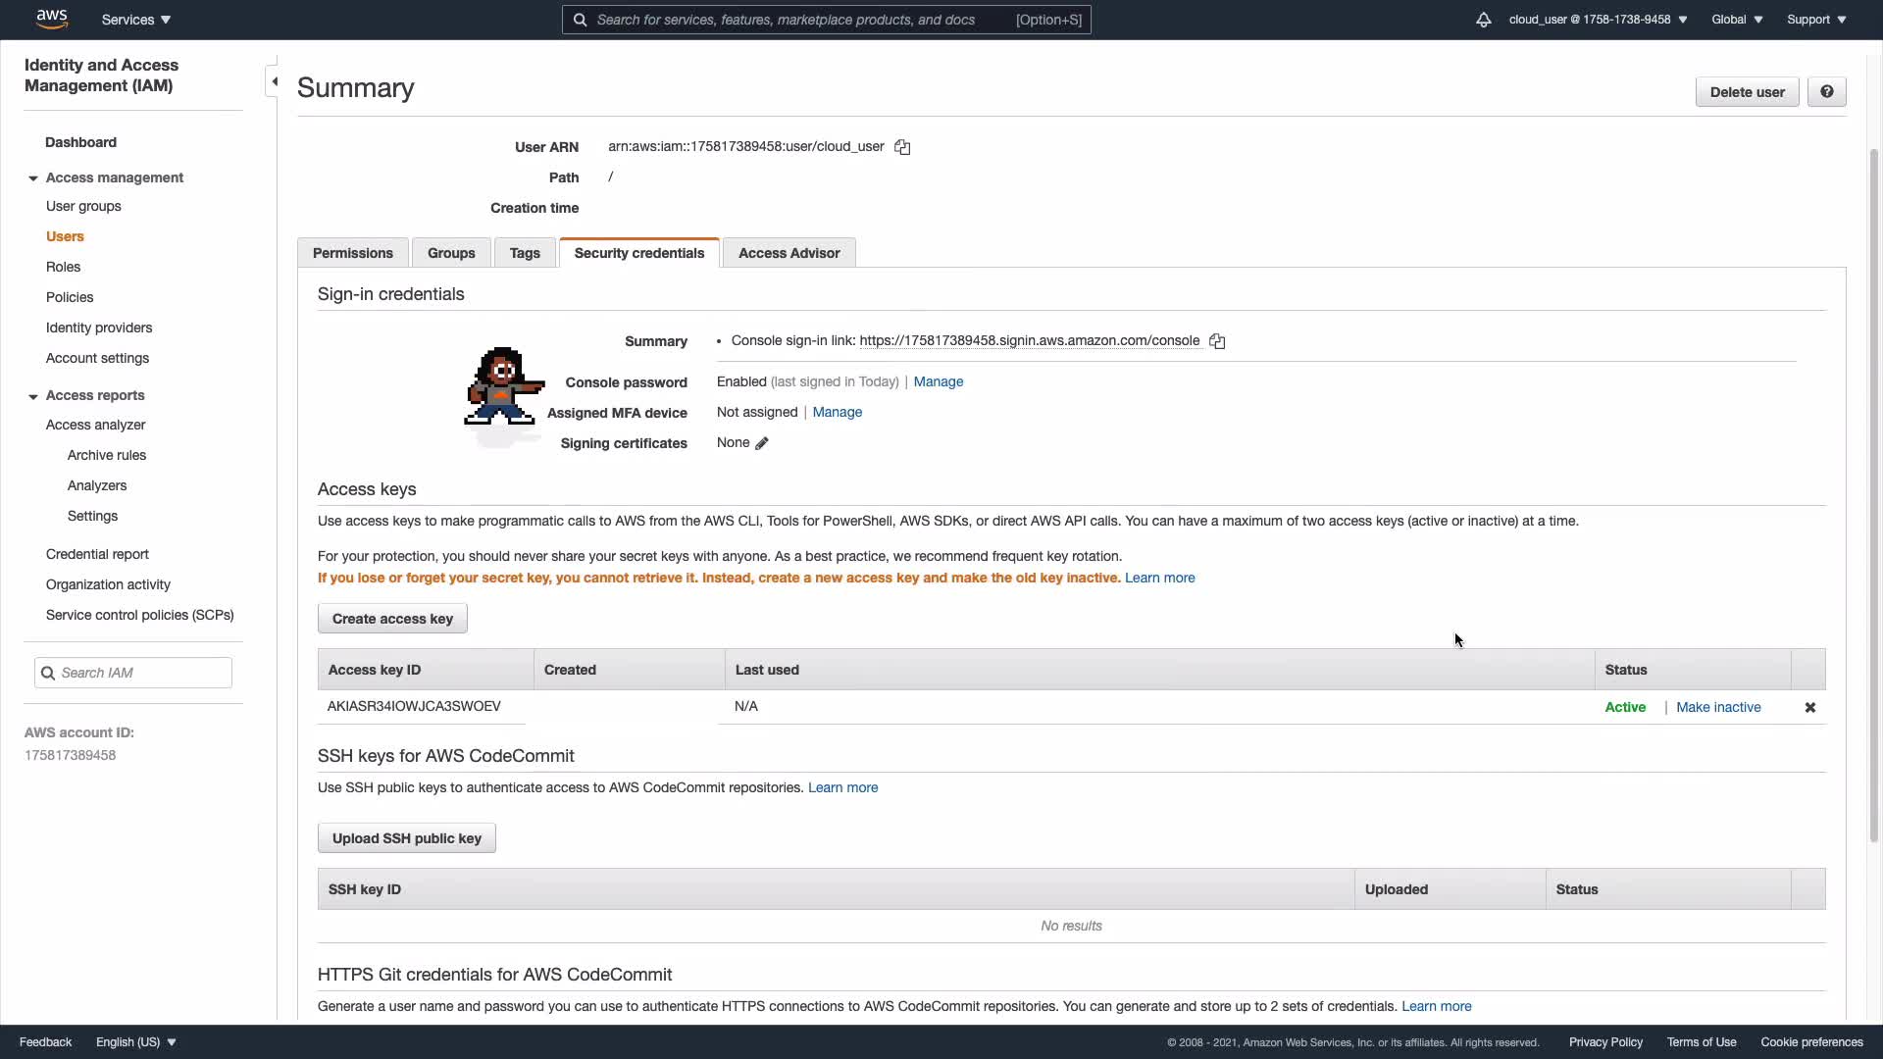Edit signing certificates with the pencil icon
The height and width of the screenshot is (1059, 1883).
pos(762,443)
